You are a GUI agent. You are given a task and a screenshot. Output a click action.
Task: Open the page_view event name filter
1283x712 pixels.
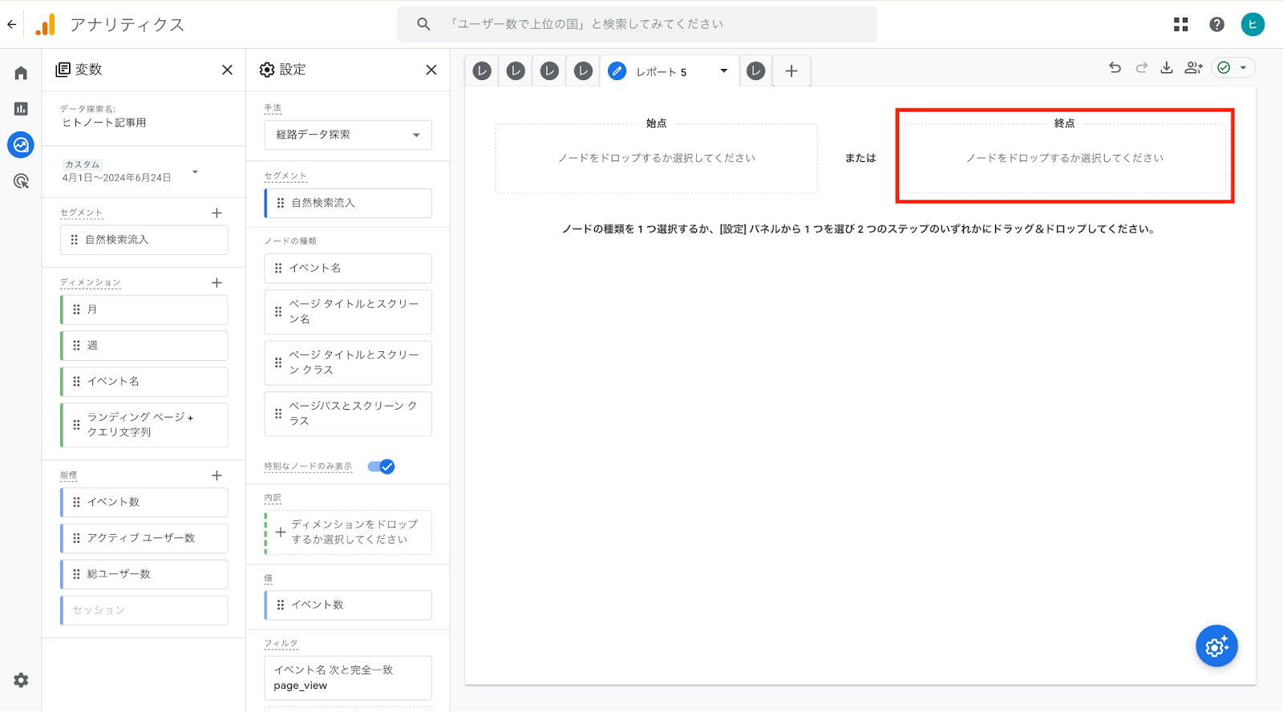[348, 678]
